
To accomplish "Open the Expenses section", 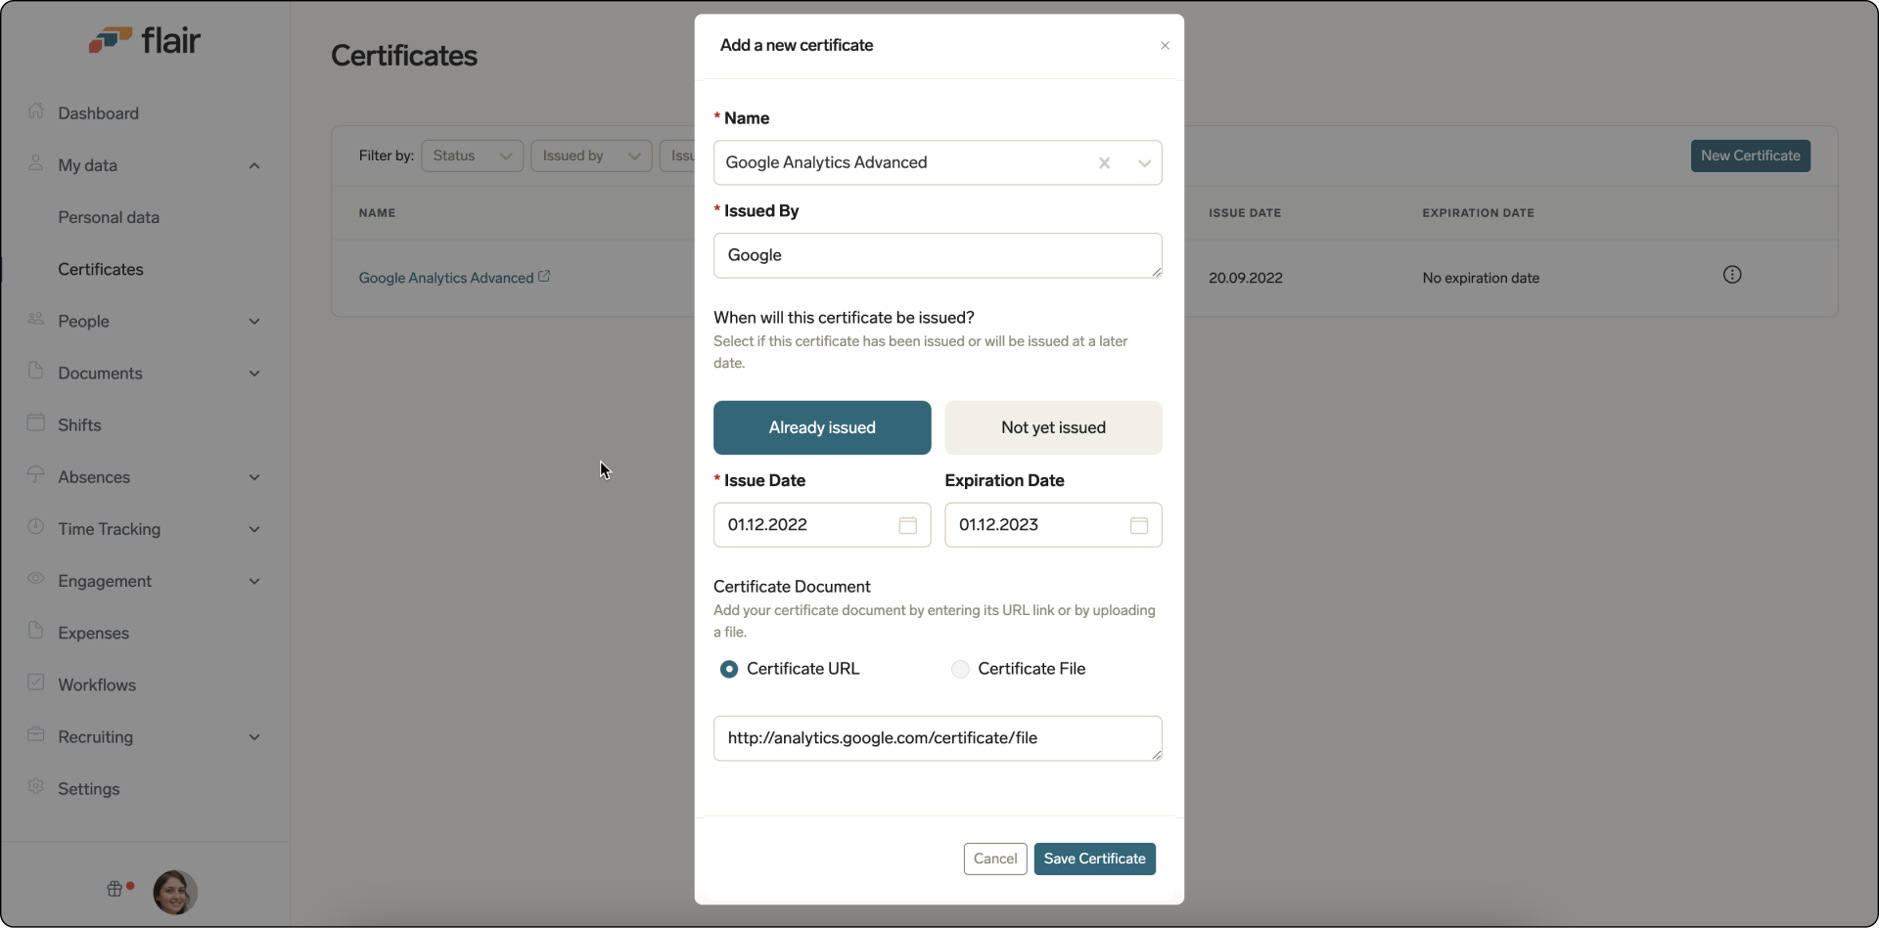I will pyautogui.click(x=94, y=633).
